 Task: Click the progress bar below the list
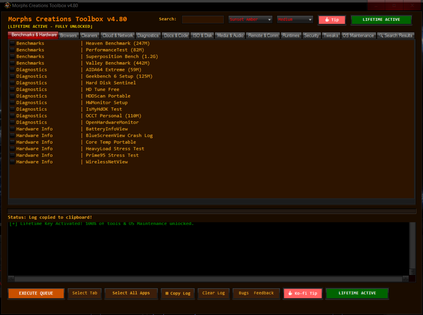212,211
